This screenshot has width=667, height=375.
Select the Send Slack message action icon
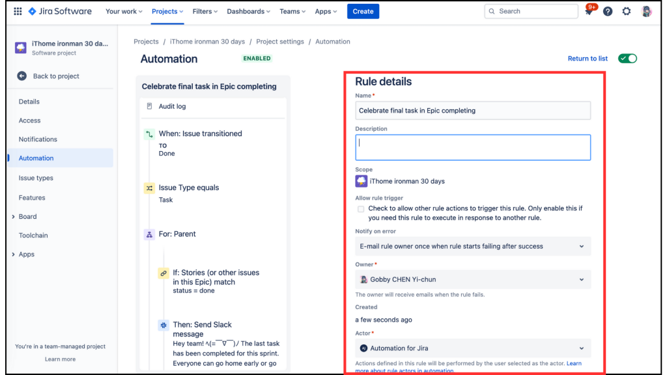tap(163, 326)
